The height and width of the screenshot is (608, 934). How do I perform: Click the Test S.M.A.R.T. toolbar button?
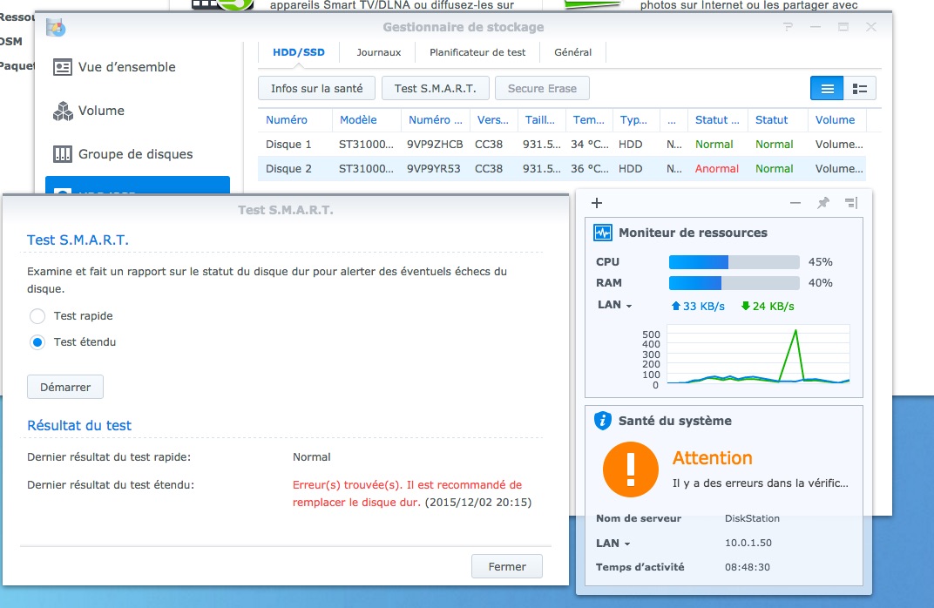click(436, 89)
